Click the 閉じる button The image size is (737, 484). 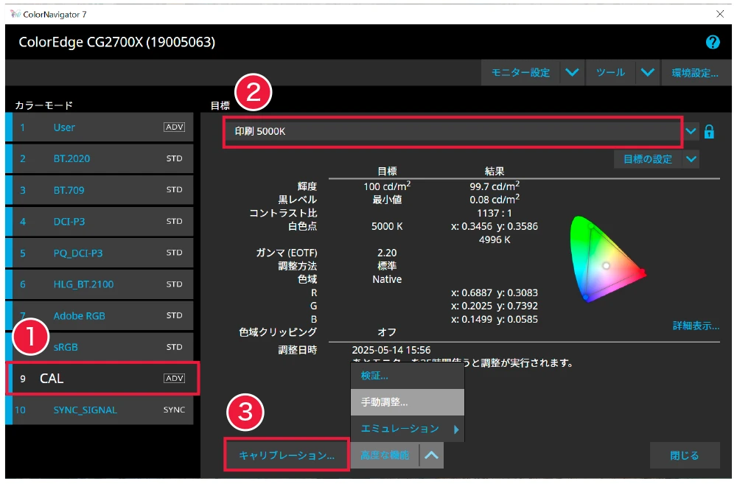685,455
